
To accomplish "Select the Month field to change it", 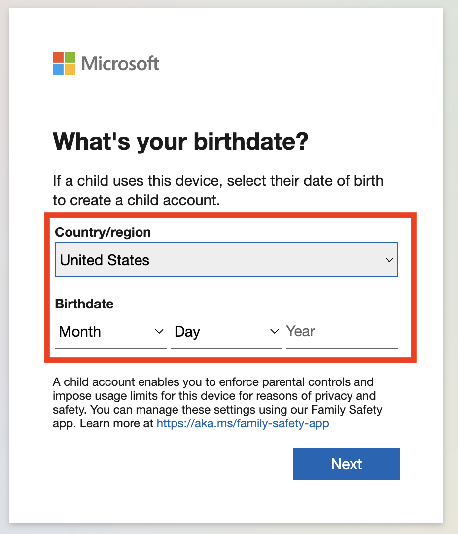I will coord(99,331).
